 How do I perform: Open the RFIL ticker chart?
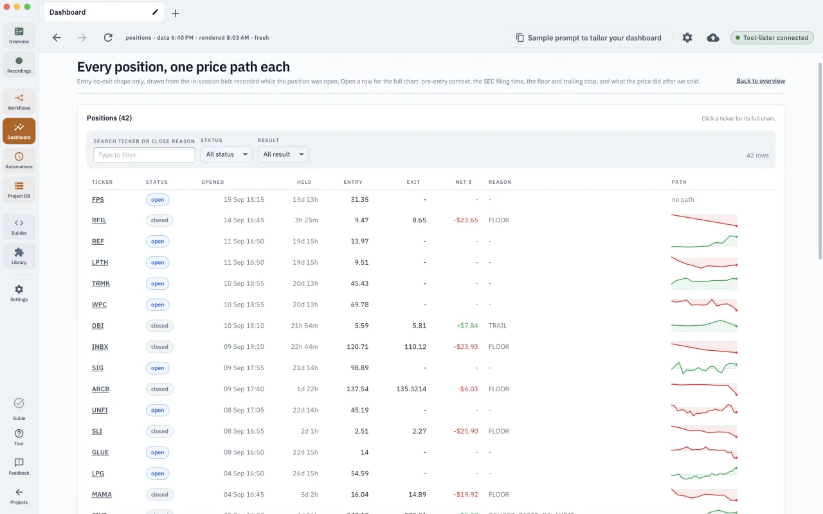coord(99,220)
